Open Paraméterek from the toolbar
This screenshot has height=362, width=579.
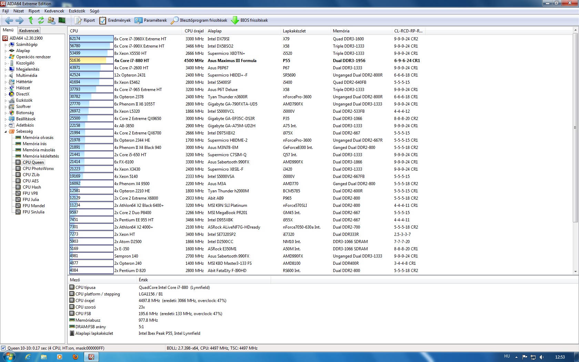[151, 20]
